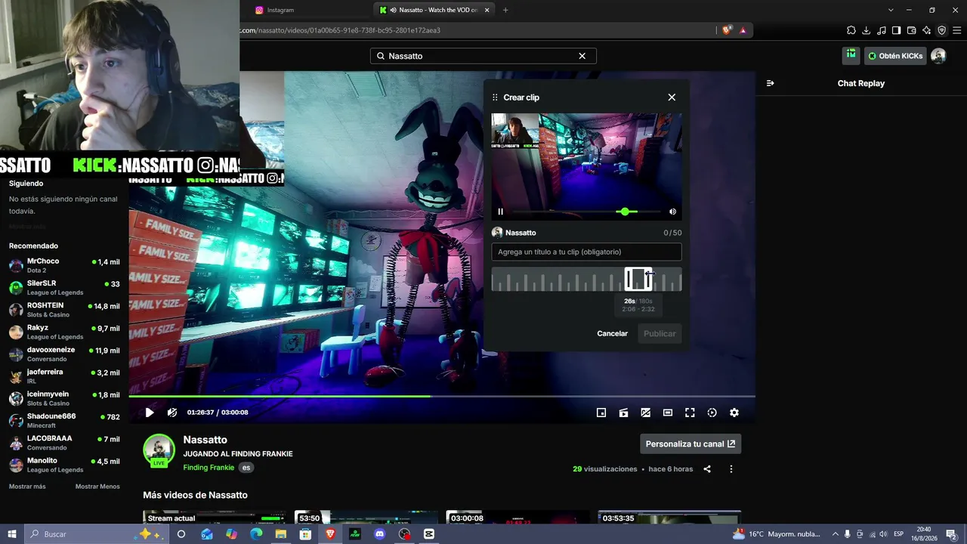Open the Brave Wallet icon
The height and width of the screenshot is (544, 967).
pyautogui.click(x=911, y=30)
